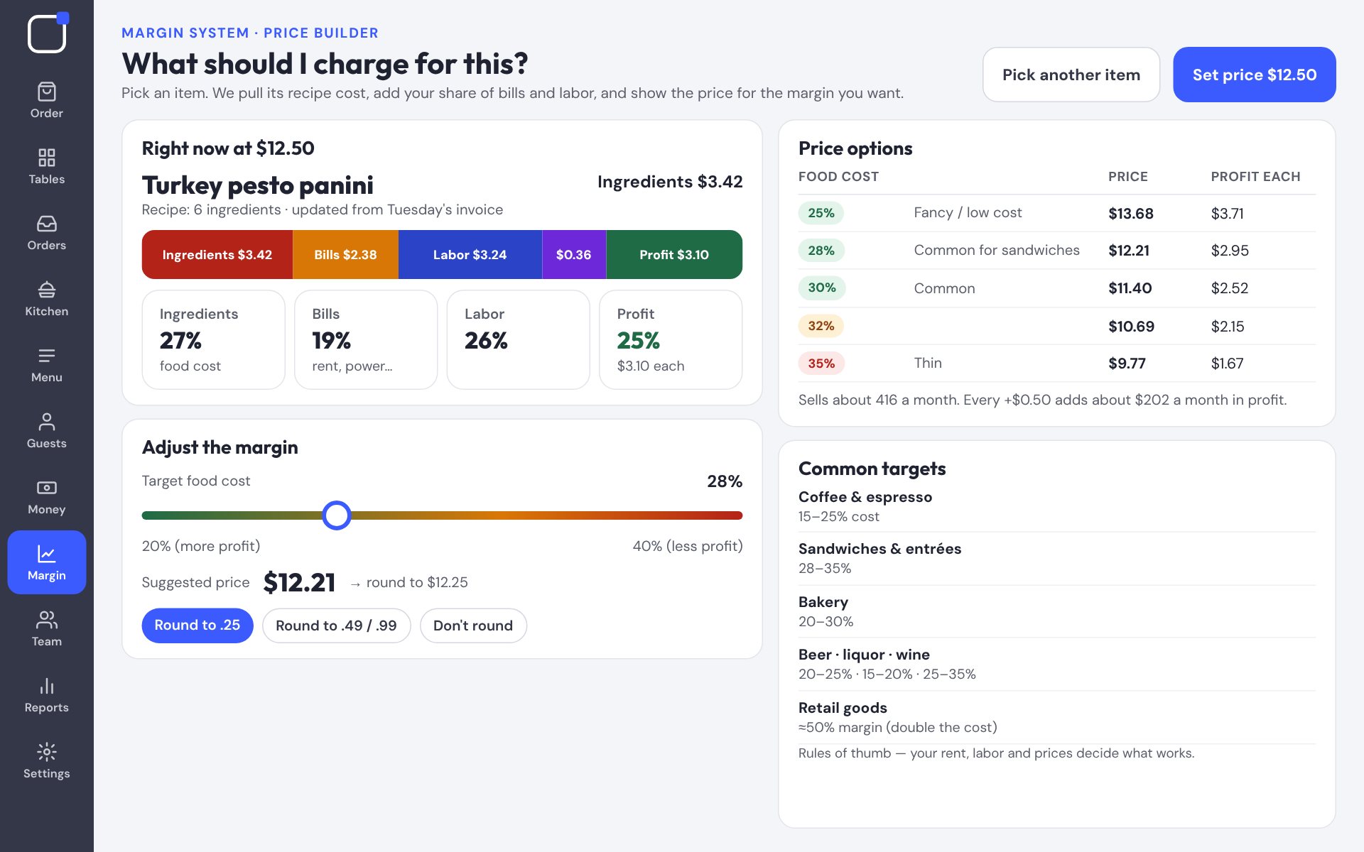
Task: Click the app logo at top of sidebar
Action: pos(48,33)
